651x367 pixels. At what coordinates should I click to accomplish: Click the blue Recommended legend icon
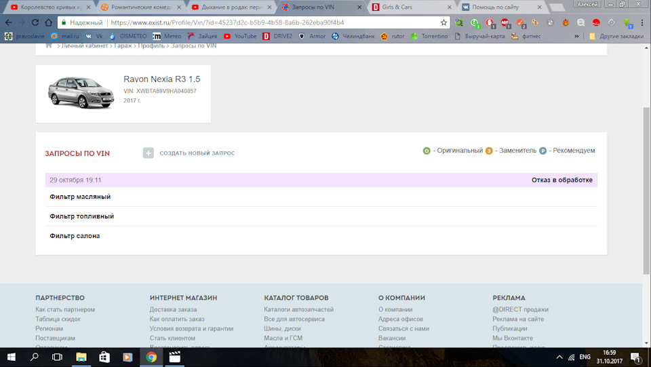pyautogui.click(x=542, y=151)
